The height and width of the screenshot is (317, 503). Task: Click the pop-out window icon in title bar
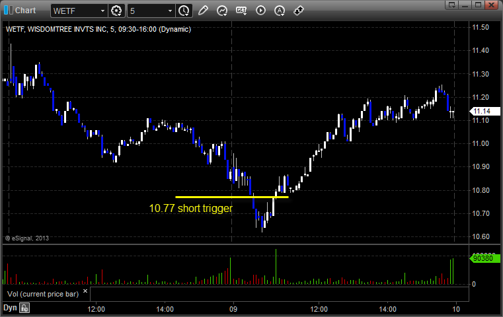tap(452, 5)
